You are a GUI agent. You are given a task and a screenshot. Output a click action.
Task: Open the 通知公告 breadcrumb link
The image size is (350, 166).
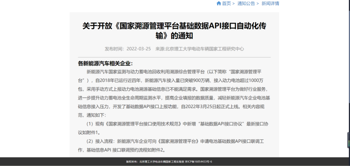(246, 4)
